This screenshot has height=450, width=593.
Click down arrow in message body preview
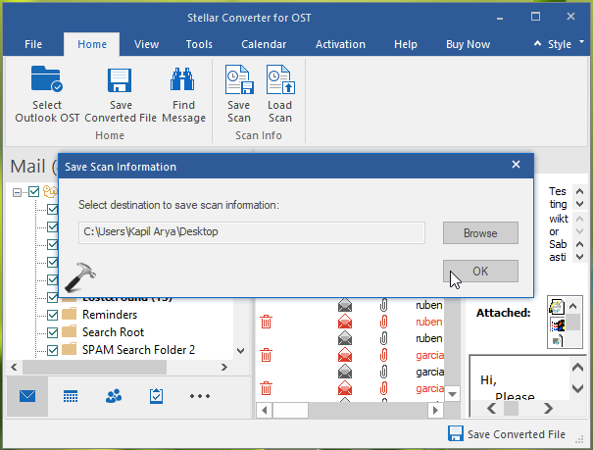pyautogui.click(x=577, y=388)
